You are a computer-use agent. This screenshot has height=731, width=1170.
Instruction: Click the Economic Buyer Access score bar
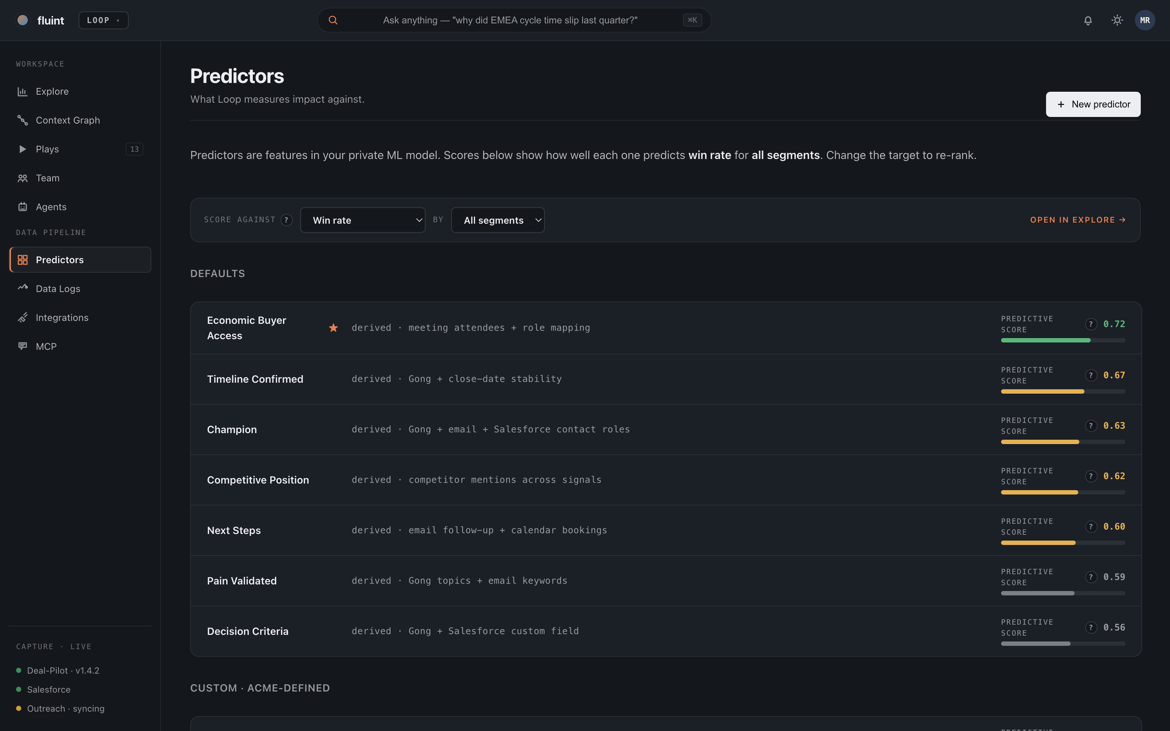(x=1063, y=340)
